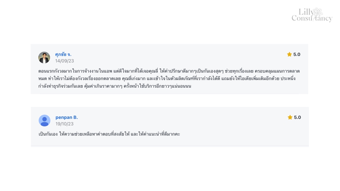
Task: Open reviewer penpan B. profile link
Action: pos(67,117)
